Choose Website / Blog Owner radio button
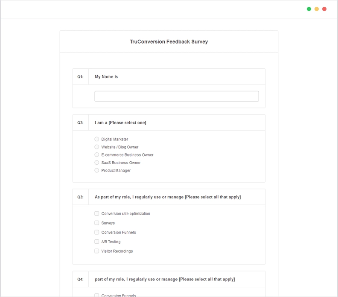The image size is (338, 297). tap(97, 147)
